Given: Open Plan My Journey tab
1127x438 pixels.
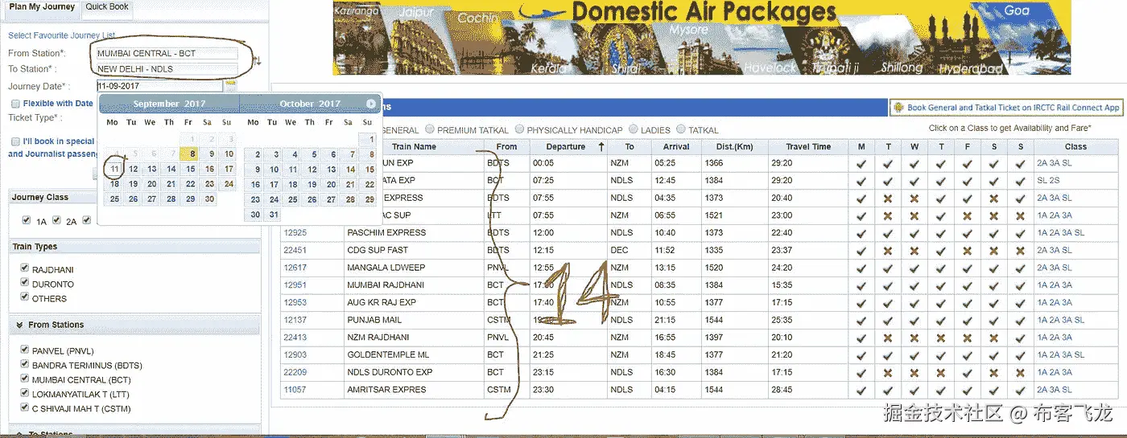Looking at the screenshot, I should coord(42,6).
